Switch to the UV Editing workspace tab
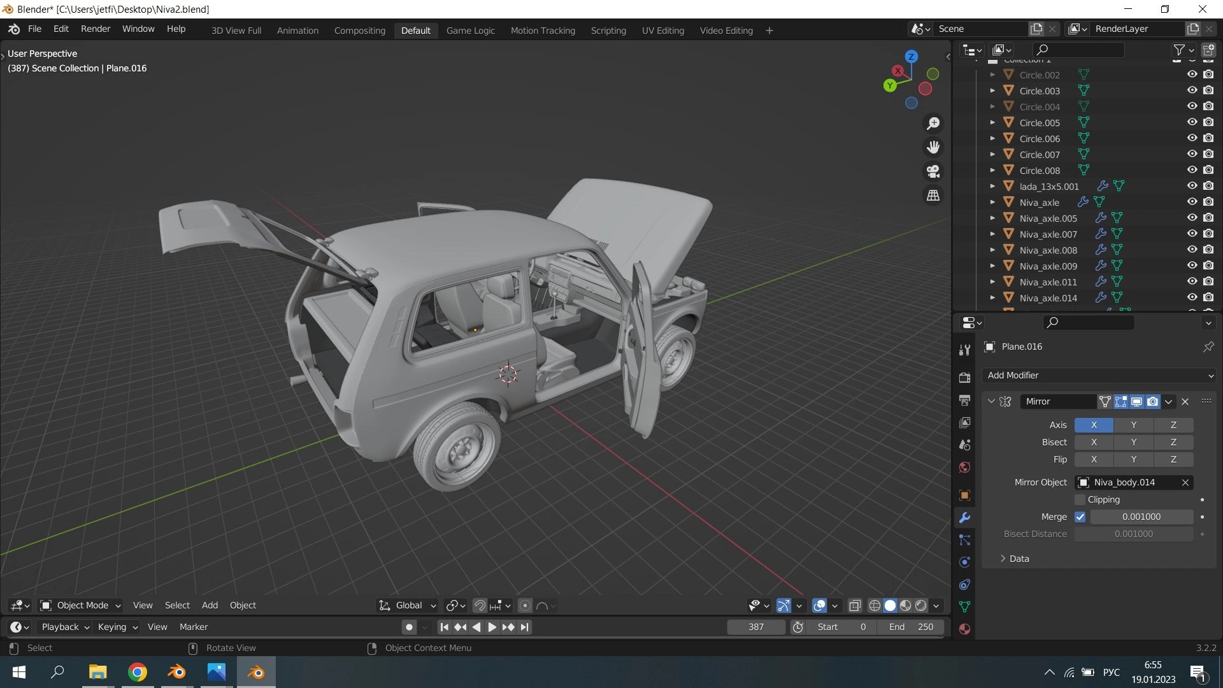1223x688 pixels. click(x=662, y=31)
